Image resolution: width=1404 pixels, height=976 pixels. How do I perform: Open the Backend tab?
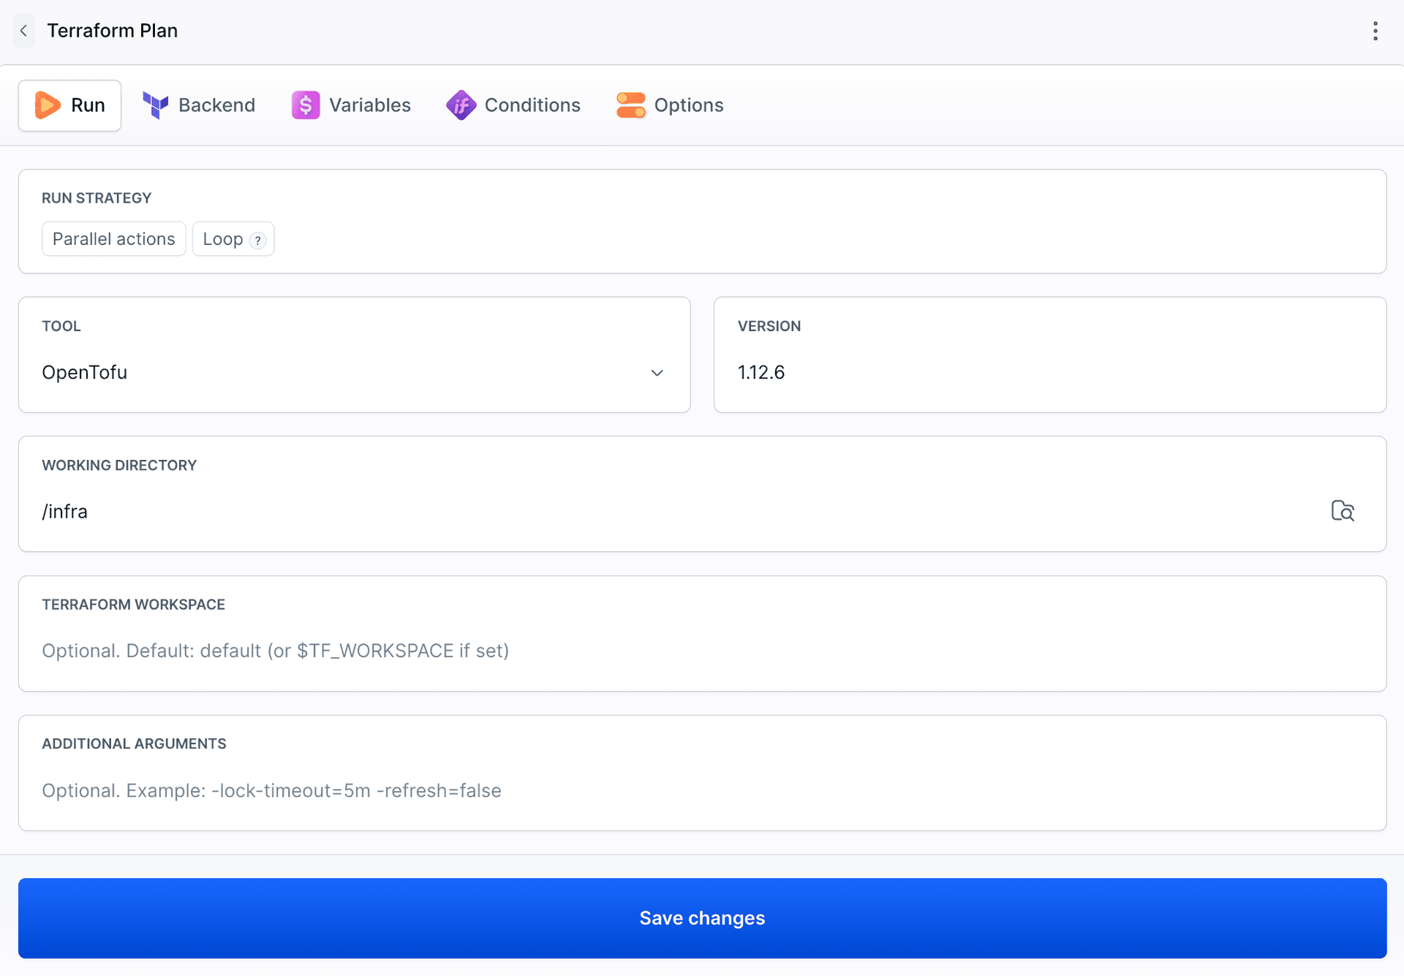coord(199,105)
